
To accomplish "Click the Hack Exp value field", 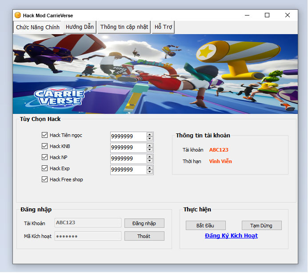I will click(x=128, y=170).
